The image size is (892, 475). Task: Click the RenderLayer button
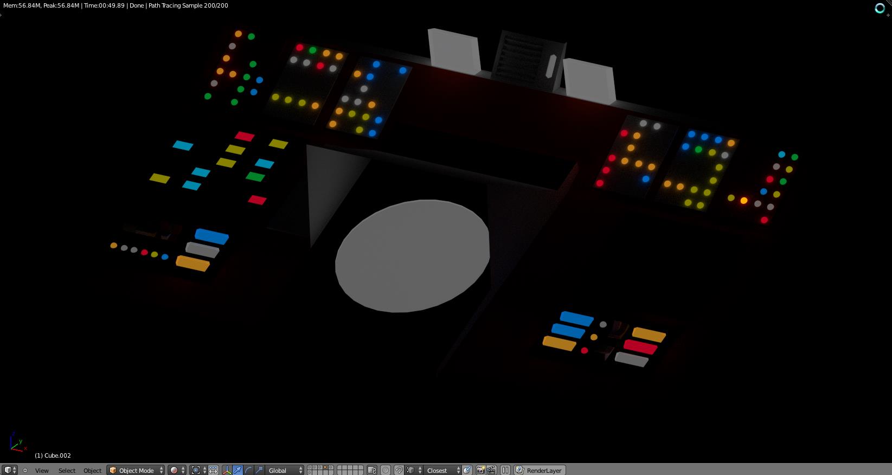[539, 470]
